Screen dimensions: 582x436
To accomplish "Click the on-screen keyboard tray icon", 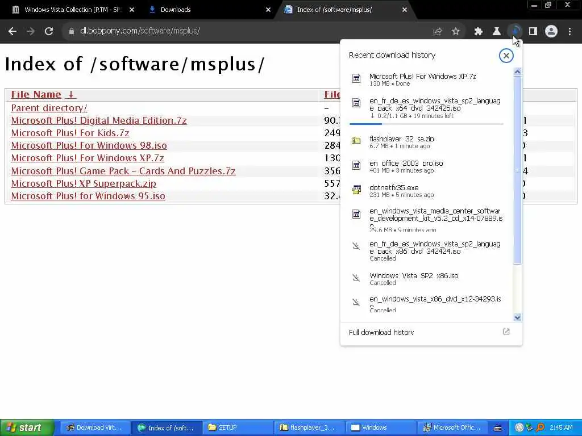I will click(498, 428).
